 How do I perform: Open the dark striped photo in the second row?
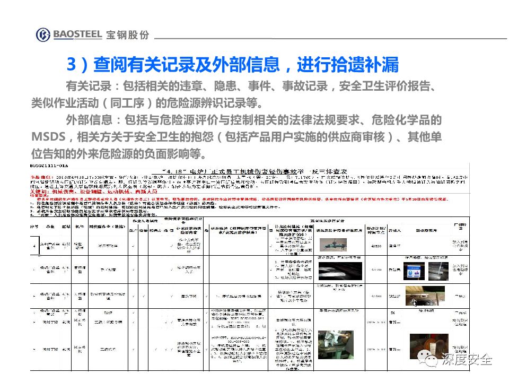tap(340, 271)
